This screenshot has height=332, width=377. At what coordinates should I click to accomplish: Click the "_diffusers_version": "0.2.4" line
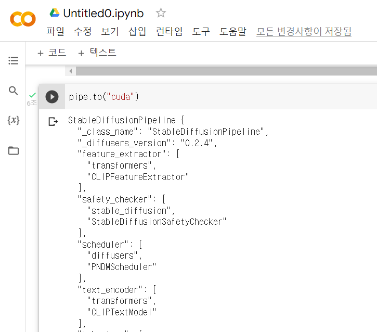pos(147,143)
